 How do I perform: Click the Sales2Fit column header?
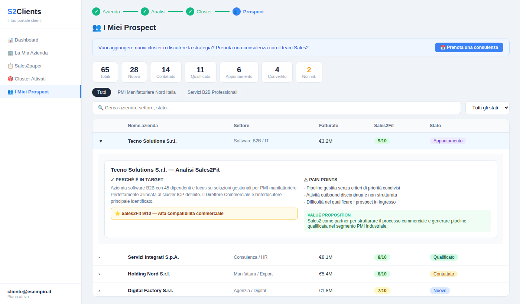coord(384,126)
